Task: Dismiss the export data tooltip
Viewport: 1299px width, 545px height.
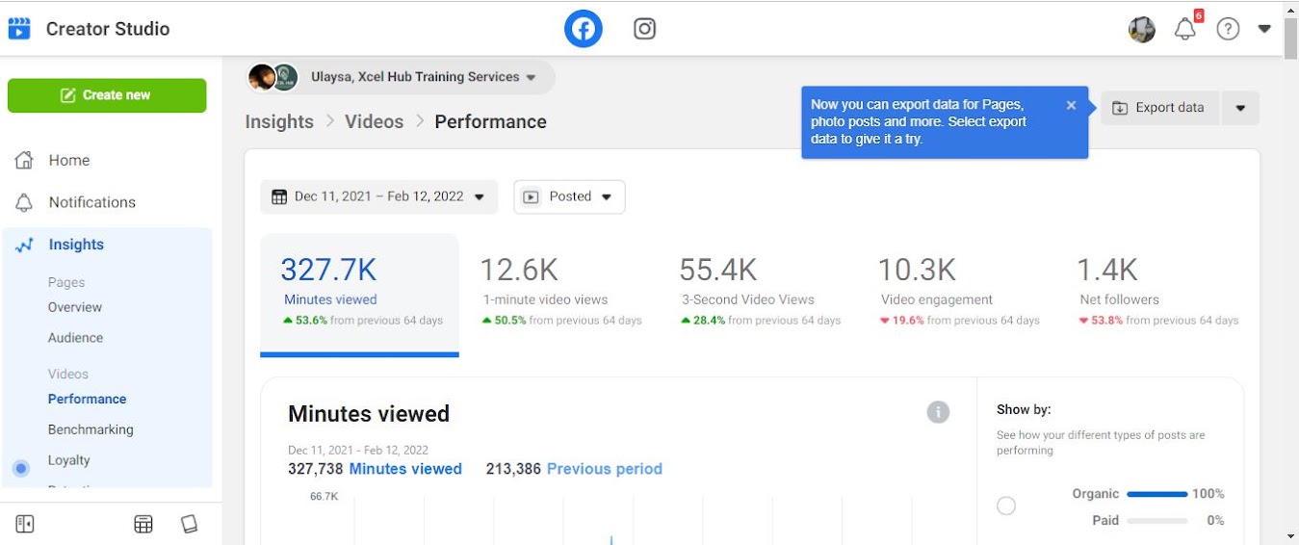Action: (1071, 106)
